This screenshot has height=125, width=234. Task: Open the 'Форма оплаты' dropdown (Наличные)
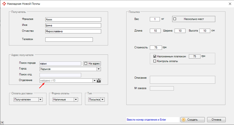click(x=76, y=100)
